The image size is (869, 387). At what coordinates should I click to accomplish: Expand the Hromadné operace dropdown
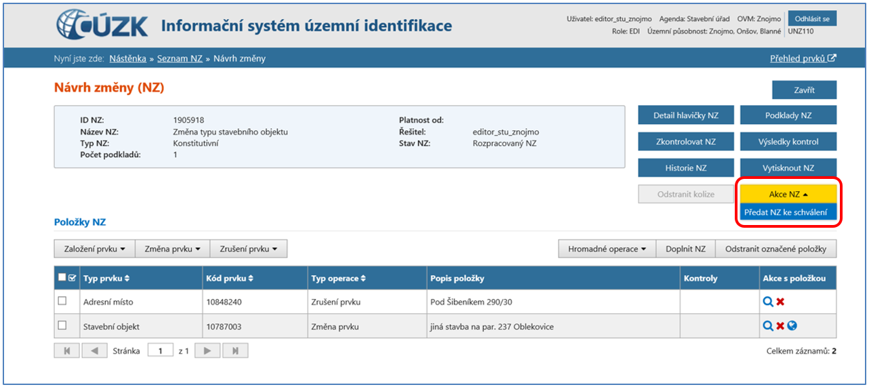point(607,249)
